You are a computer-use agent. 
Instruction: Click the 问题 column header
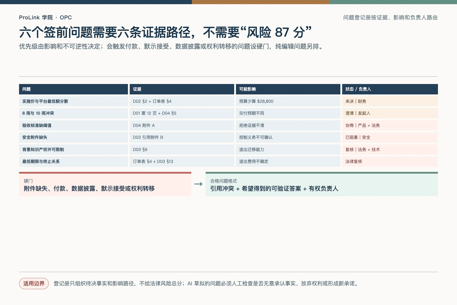(x=73, y=89)
